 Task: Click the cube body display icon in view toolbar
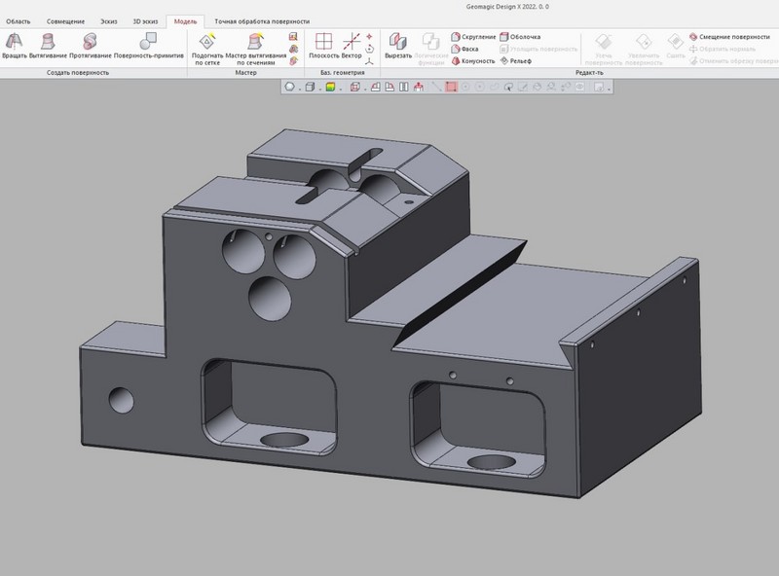(x=310, y=87)
